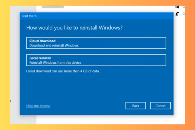Cancel the Reset this PC dialog
The width and height of the screenshot is (195, 130).
(x=160, y=106)
